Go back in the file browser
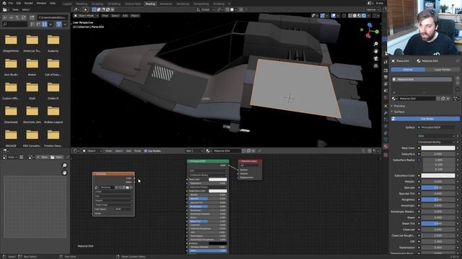 tap(5, 17)
